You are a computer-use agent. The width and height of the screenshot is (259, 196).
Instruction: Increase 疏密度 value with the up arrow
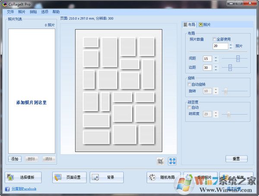pyautogui.click(x=216, y=112)
